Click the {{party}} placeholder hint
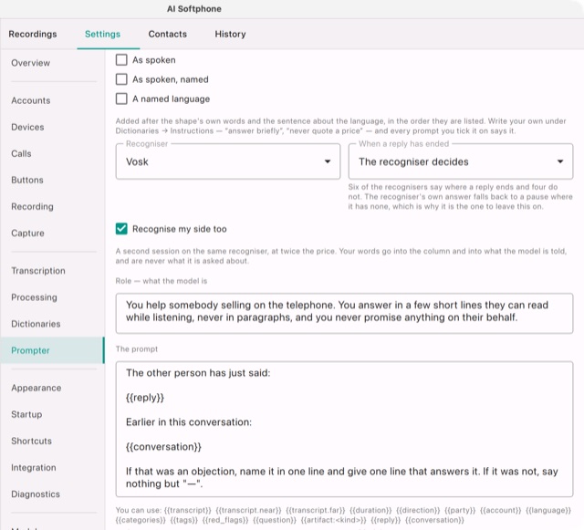 460,510
